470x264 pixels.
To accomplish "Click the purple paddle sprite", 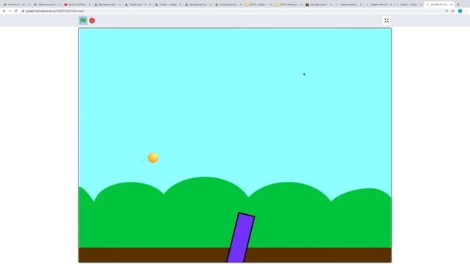I will 241,238.
